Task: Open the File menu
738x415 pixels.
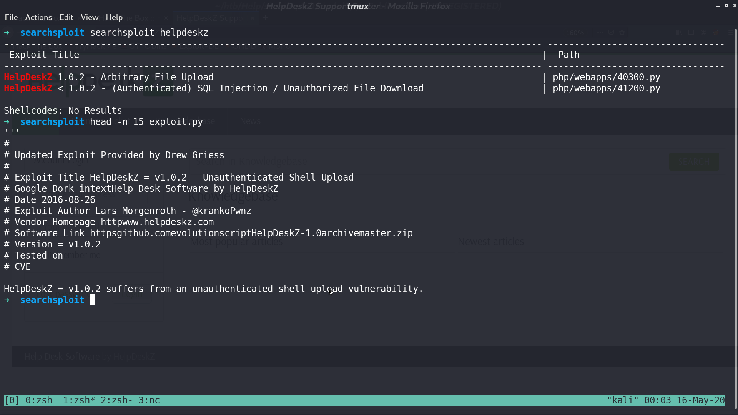Action: coord(11,17)
